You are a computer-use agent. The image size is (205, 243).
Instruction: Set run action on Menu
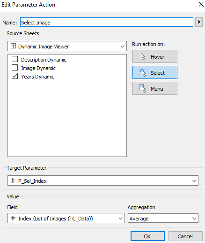click(155, 88)
